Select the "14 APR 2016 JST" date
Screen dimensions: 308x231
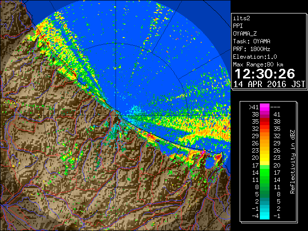269,84
